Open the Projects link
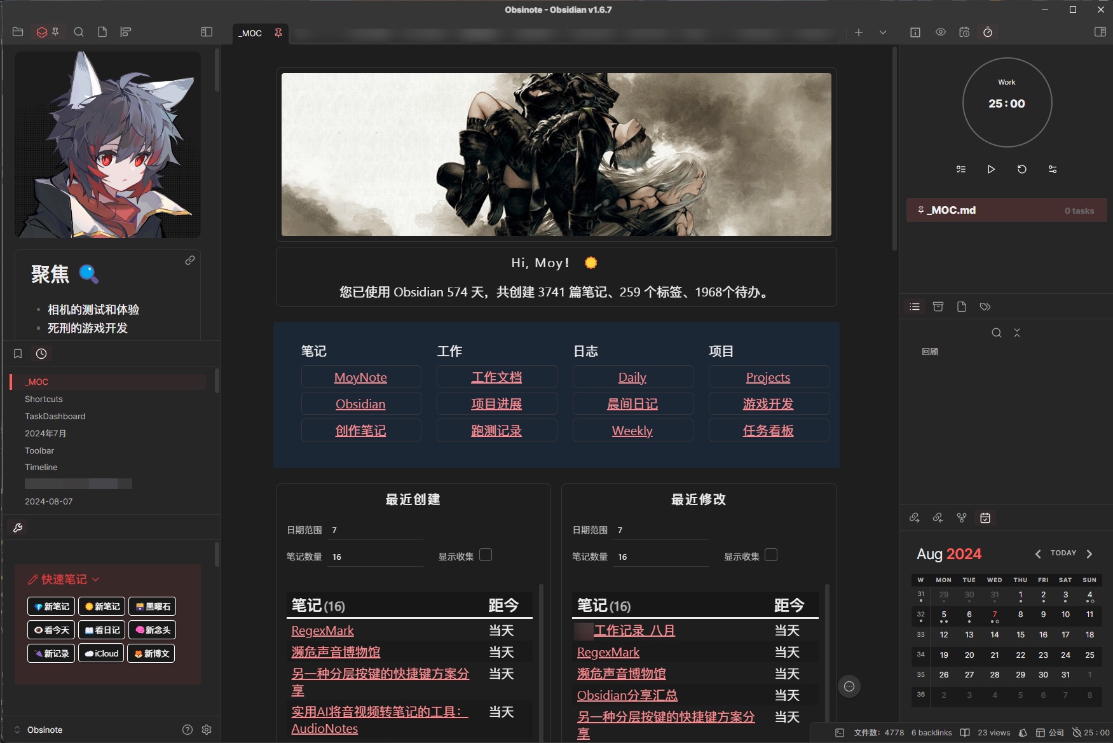The height and width of the screenshot is (743, 1113). click(768, 377)
